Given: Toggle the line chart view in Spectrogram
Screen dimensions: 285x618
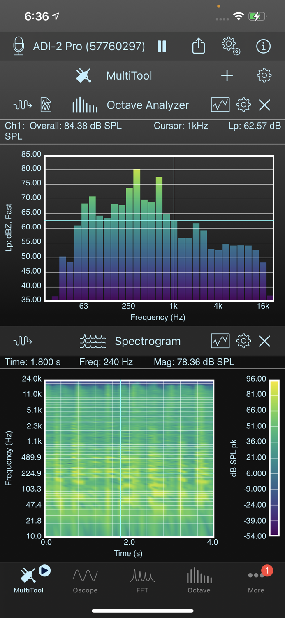Looking at the screenshot, I should click(220, 341).
